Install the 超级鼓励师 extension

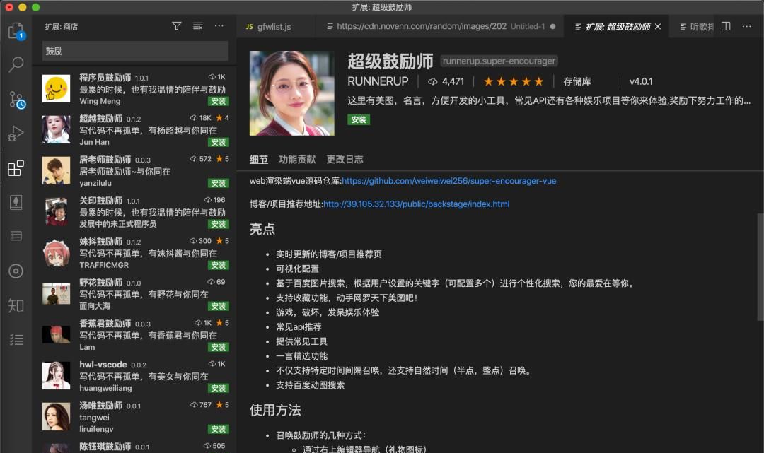coord(359,119)
